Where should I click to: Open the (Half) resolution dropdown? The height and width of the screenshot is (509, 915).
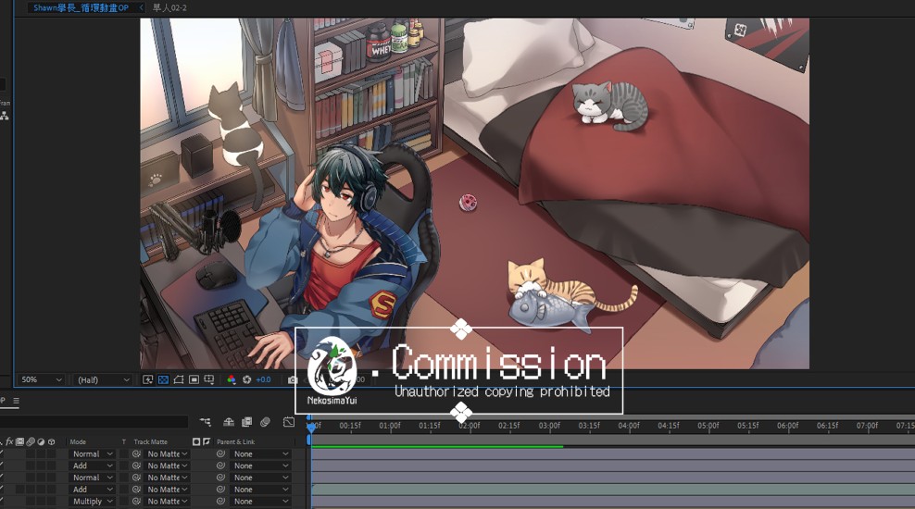click(x=103, y=379)
